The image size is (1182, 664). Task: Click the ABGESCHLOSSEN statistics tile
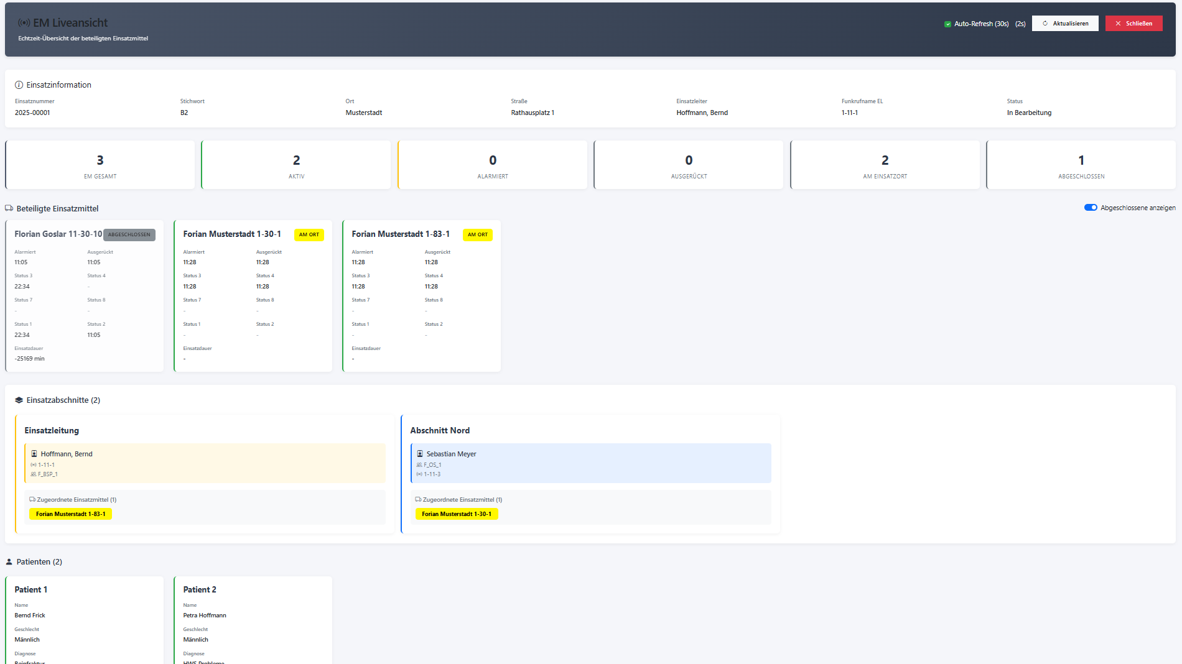1081,165
